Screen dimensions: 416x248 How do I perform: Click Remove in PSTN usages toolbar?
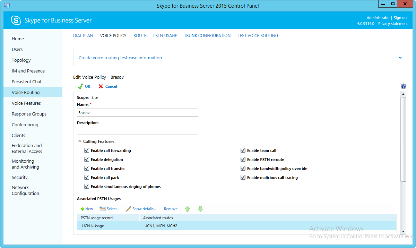(171, 209)
